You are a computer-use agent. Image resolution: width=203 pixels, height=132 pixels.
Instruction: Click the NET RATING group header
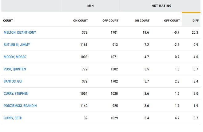pos(161,6)
